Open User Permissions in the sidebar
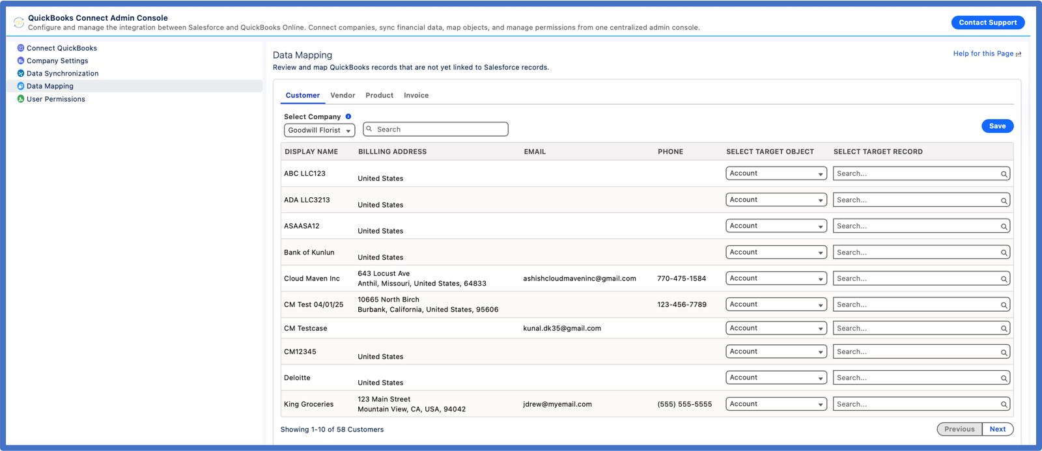 coord(56,99)
